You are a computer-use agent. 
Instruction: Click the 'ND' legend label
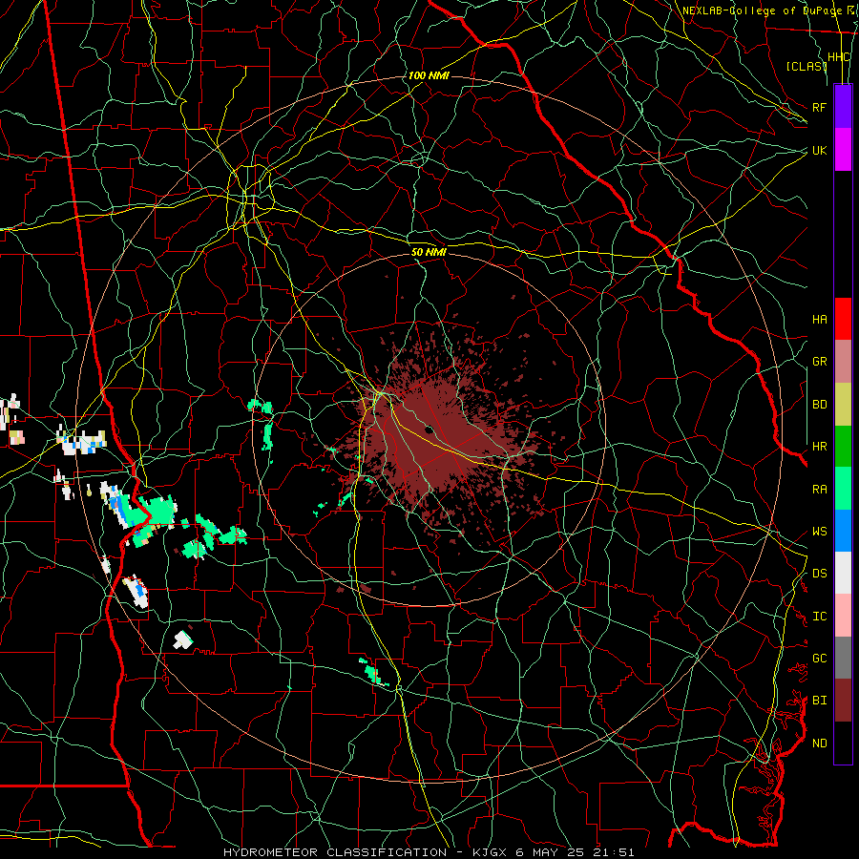[x=819, y=743]
